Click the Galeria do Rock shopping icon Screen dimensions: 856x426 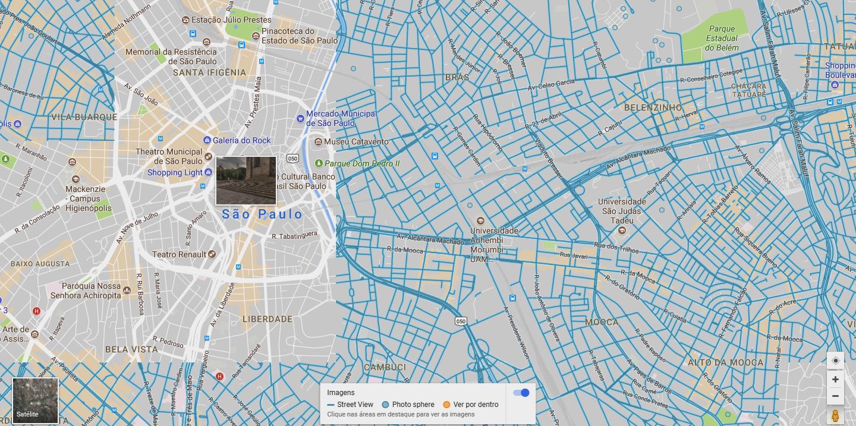[x=206, y=140]
